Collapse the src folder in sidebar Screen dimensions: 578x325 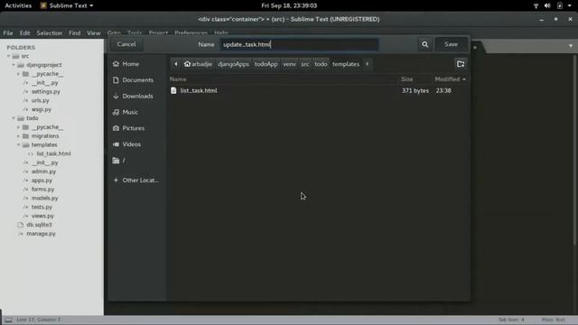point(8,56)
